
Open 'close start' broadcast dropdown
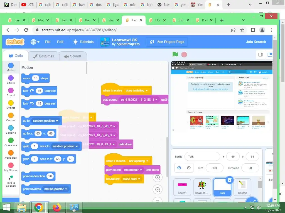tap(132, 179)
